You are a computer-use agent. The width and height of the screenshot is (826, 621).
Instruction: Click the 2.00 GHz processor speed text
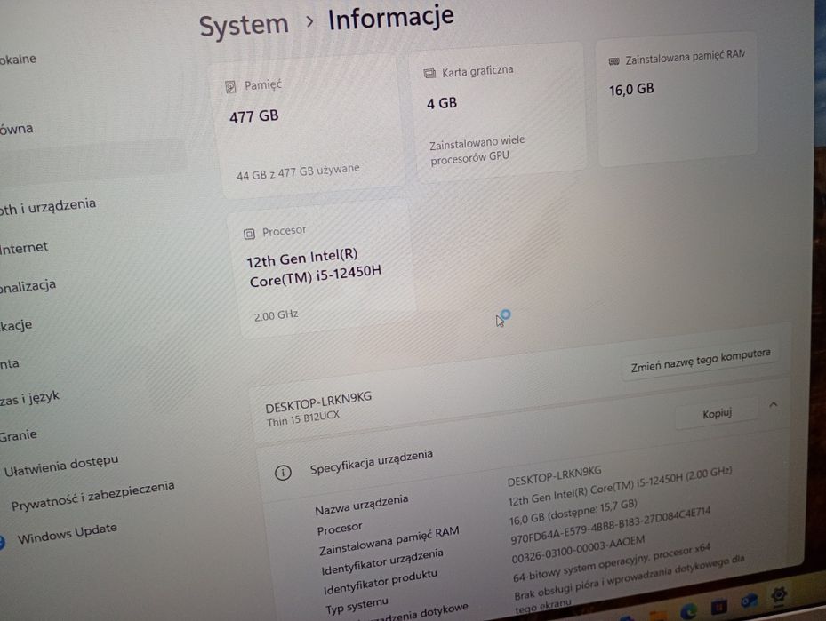[x=276, y=315]
